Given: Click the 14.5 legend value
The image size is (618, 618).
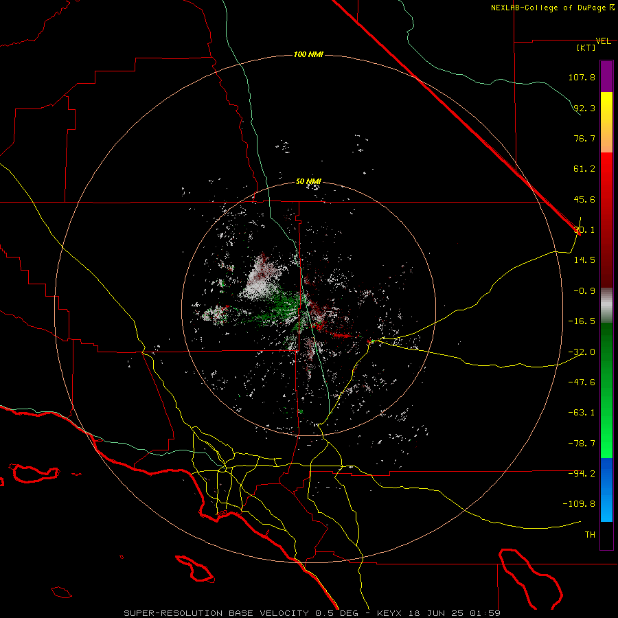Looking at the screenshot, I should tap(584, 260).
